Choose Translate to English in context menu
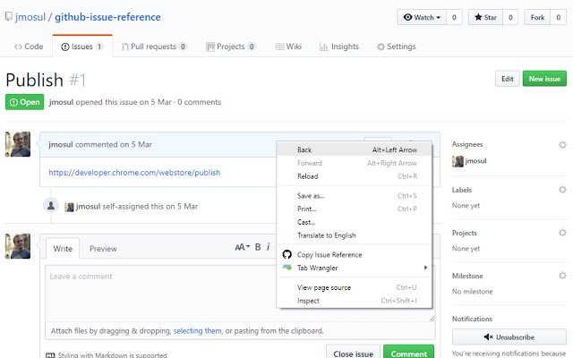573x358 pixels. (355, 235)
